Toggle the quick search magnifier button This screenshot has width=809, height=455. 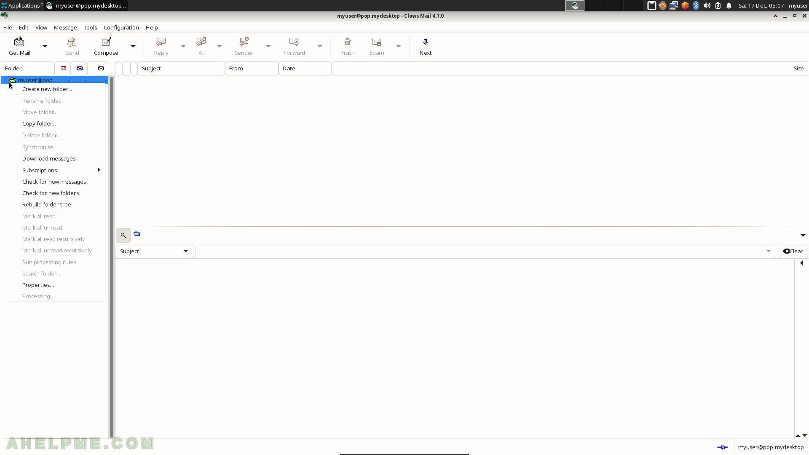(x=123, y=236)
